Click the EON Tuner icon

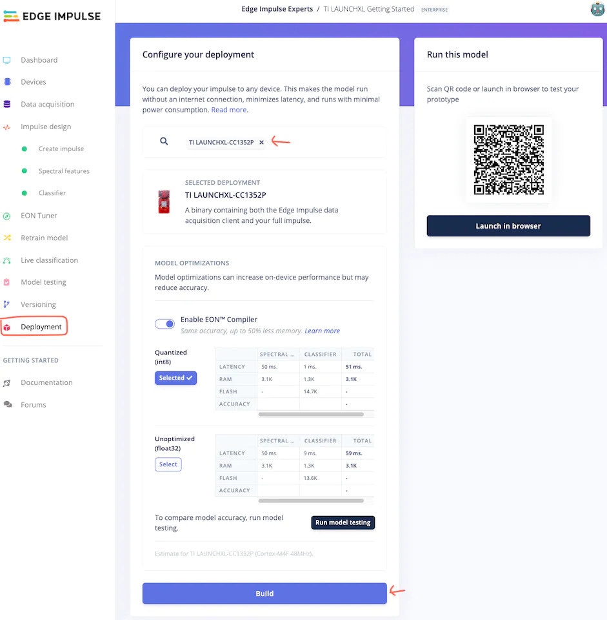[6, 216]
